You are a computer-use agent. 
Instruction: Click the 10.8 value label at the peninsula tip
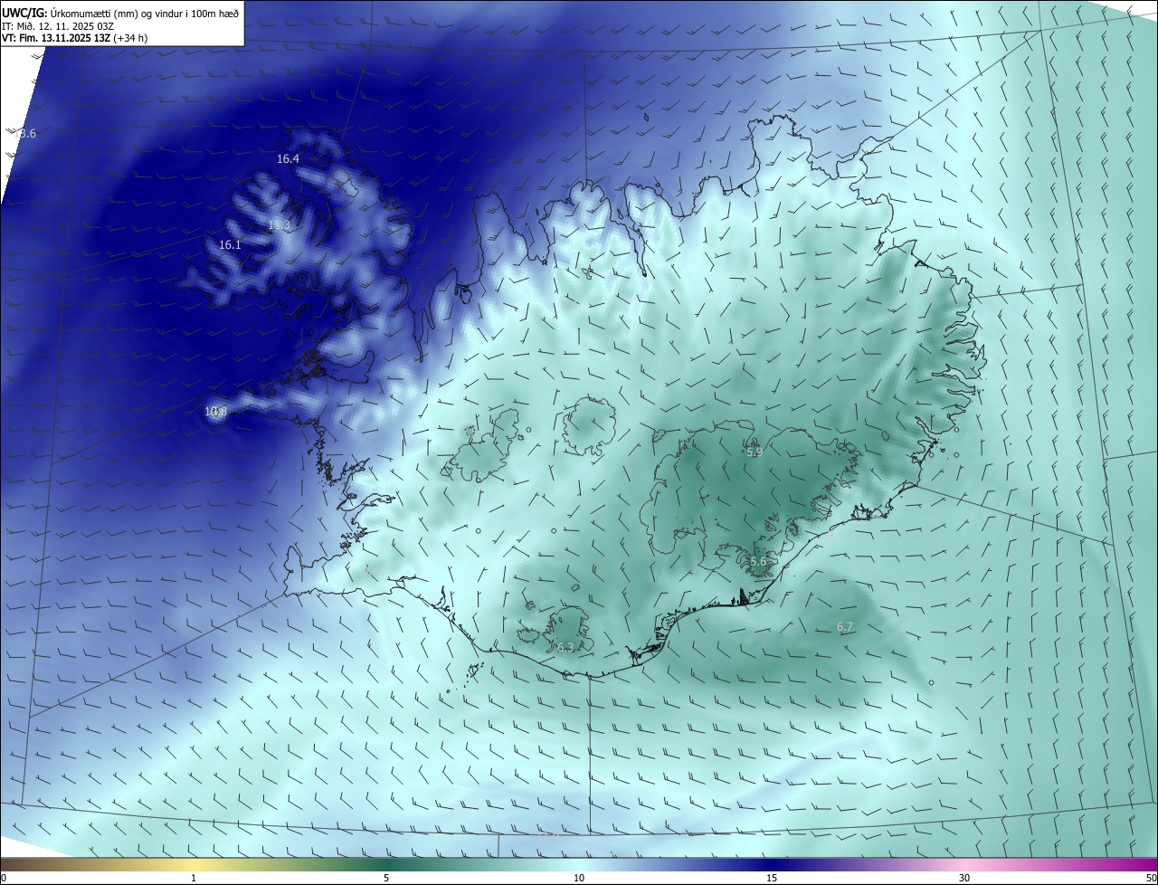[x=215, y=411]
